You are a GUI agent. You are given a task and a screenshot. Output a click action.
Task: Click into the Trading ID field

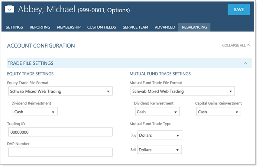60,132
